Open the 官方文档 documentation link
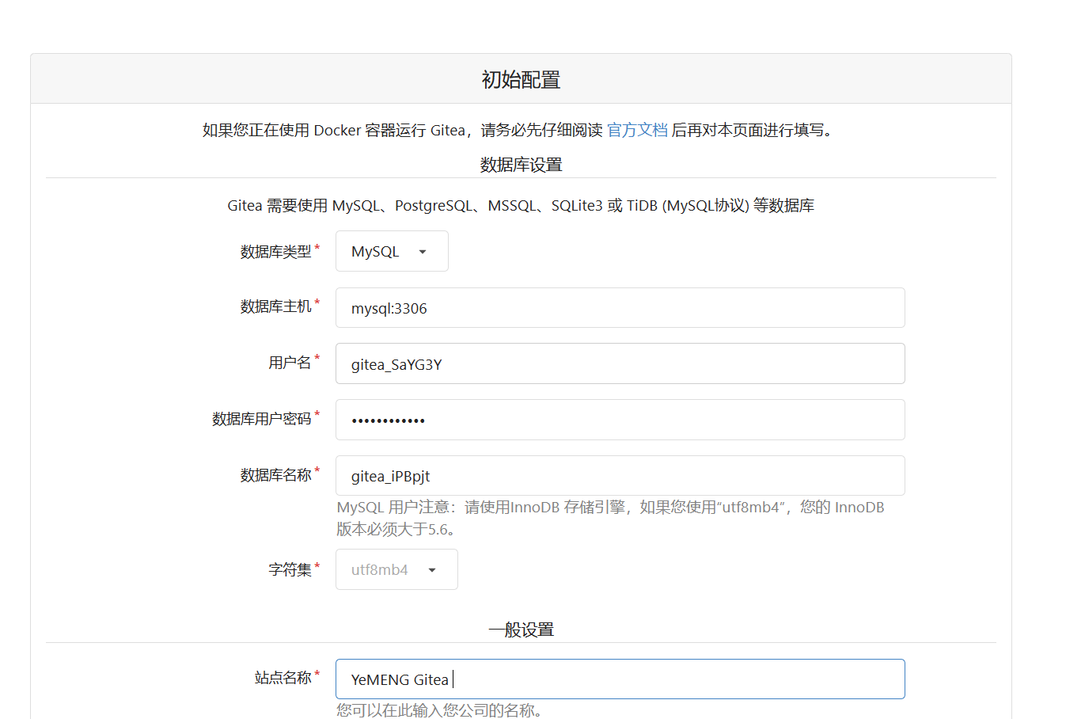The height and width of the screenshot is (719, 1066). 637,130
